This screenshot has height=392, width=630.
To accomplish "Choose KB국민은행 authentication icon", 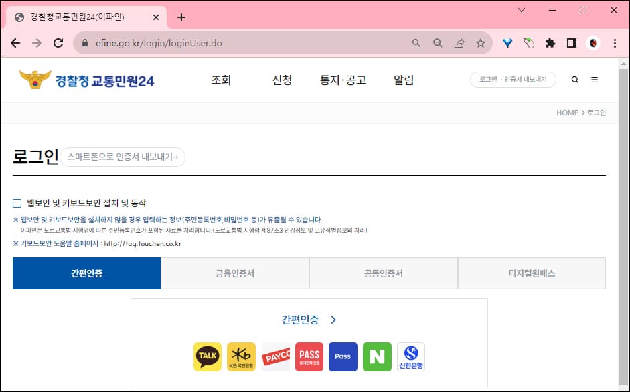I will (241, 356).
